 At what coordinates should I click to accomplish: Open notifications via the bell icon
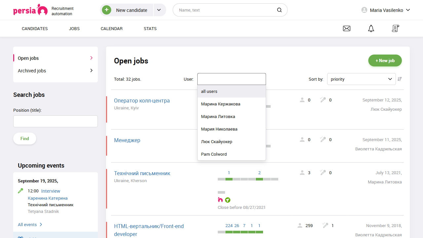click(371, 28)
